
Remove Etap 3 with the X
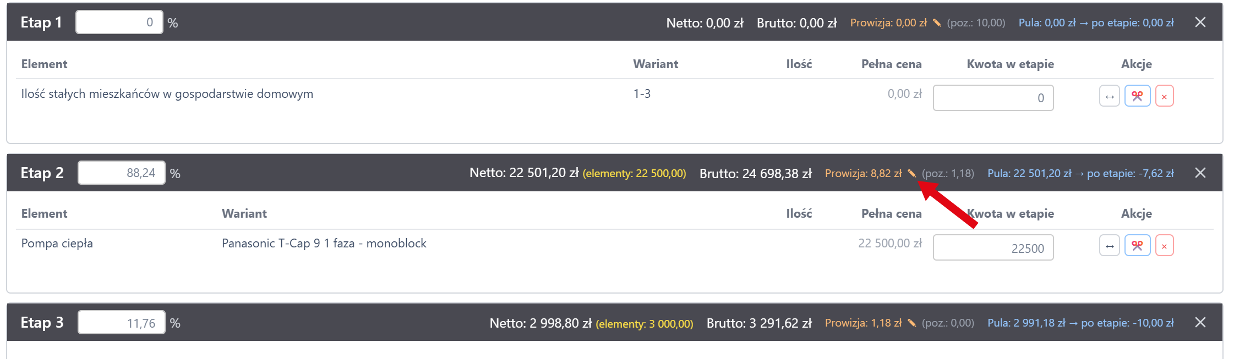coord(1200,323)
